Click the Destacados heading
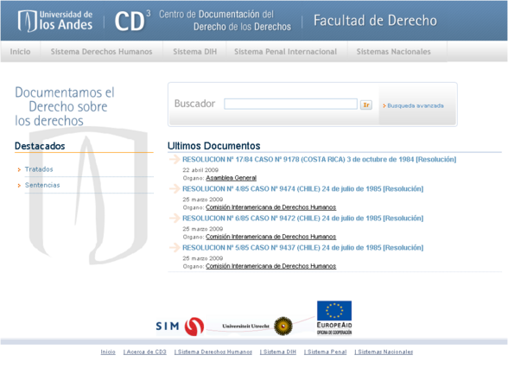 (x=40, y=146)
